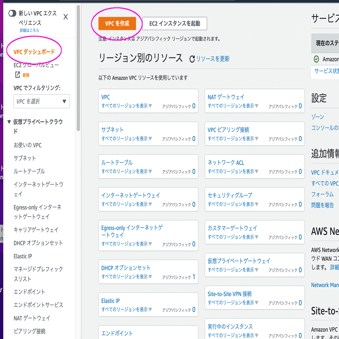Open the Egress-only インターネットゲートウェイ card link
Image resolution: width=339 pixels, height=339 pixels.
132,231
